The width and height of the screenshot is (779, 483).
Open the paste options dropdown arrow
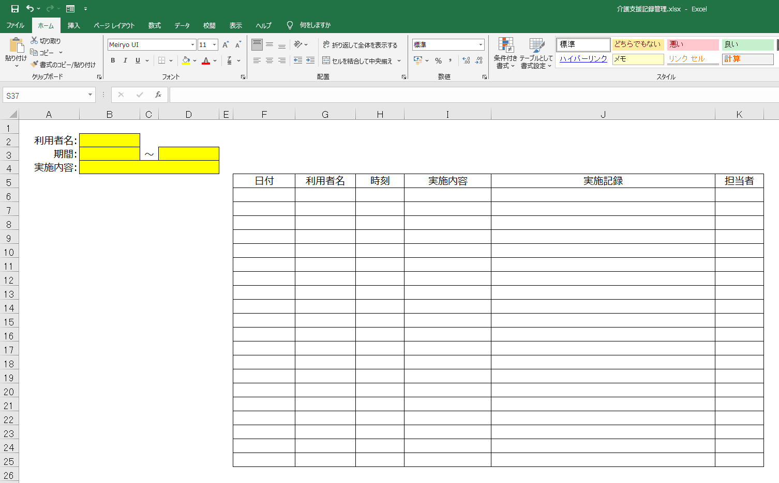pyautogui.click(x=16, y=66)
